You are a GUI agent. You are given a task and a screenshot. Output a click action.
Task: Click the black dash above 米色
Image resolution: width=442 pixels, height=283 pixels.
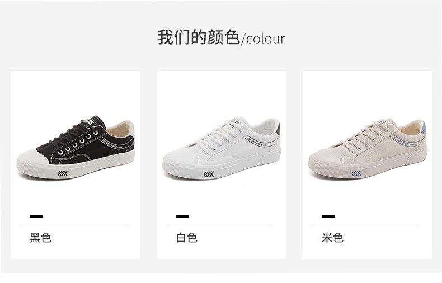tap(328, 216)
